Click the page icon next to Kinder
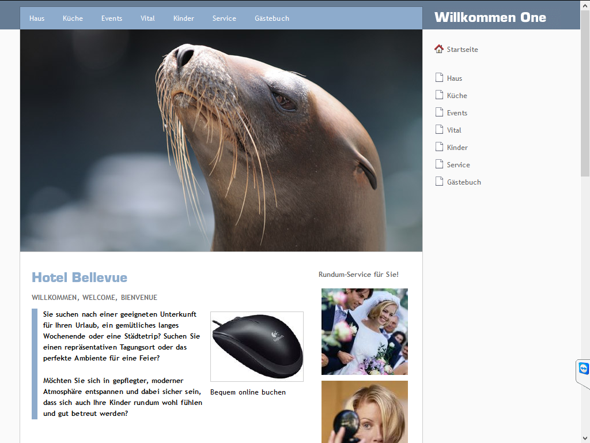This screenshot has height=443, width=590. coord(439,147)
